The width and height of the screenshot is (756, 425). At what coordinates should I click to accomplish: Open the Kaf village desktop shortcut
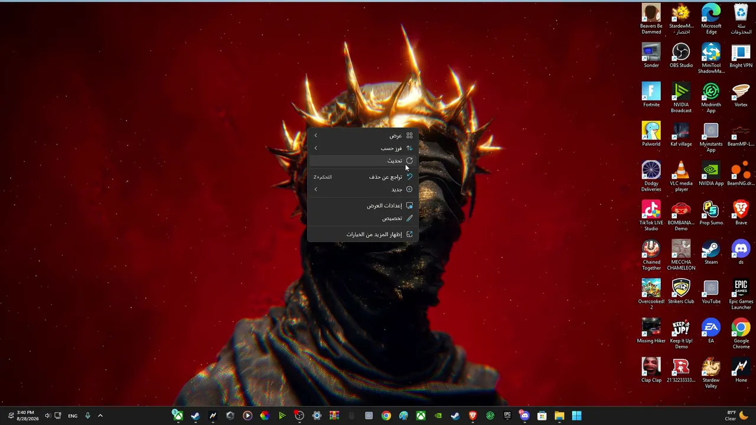tap(681, 134)
